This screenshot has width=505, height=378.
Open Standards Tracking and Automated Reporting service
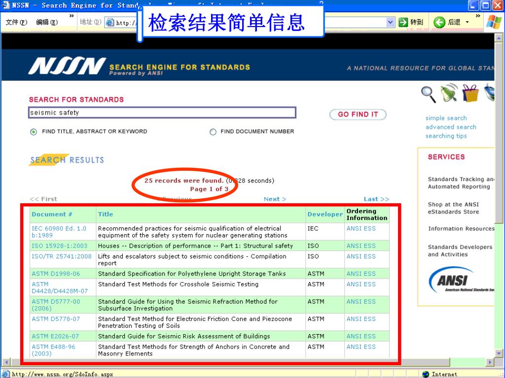point(461,183)
